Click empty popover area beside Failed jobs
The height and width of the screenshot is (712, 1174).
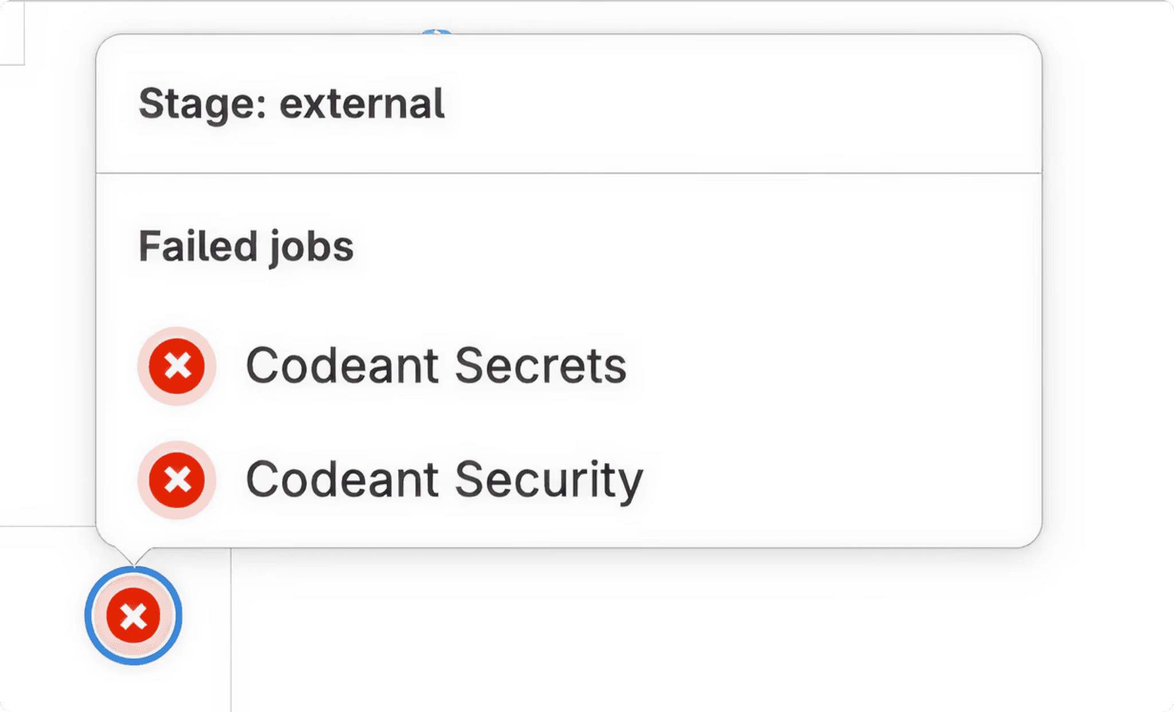click(x=688, y=247)
